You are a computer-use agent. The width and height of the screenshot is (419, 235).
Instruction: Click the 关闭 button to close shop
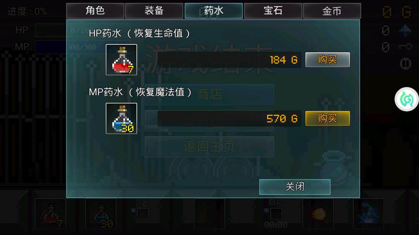point(295,187)
